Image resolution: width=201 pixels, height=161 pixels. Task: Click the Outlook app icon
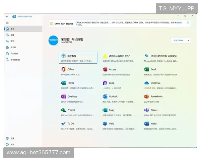pyautogui.click(x=105, y=96)
